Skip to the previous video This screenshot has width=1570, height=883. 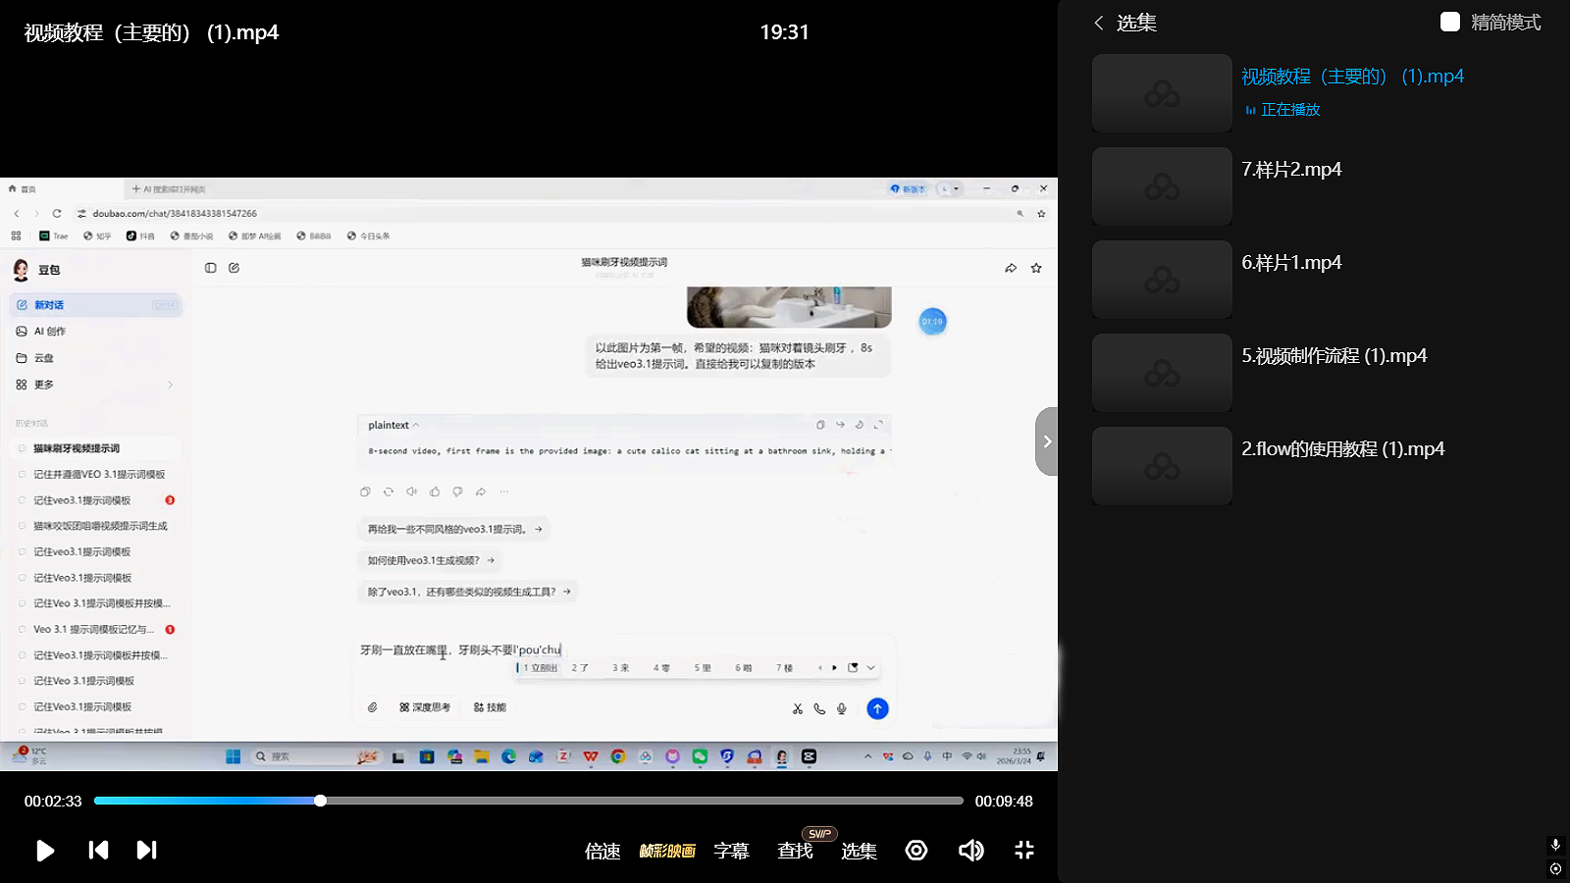pyautogui.click(x=98, y=851)
